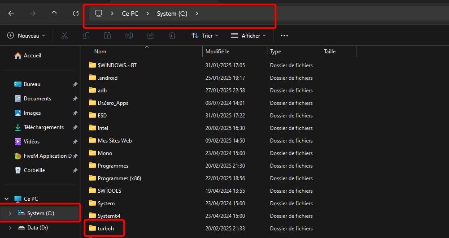Select Ce PC breadcrumb in address bar
The image size is (449, 238).
click(x=130, y=13)
